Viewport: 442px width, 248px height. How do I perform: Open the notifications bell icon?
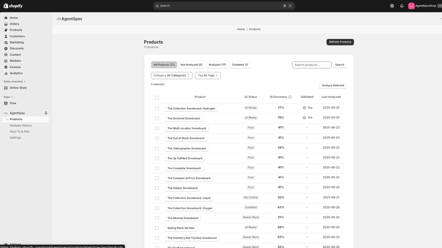(401, 6)
